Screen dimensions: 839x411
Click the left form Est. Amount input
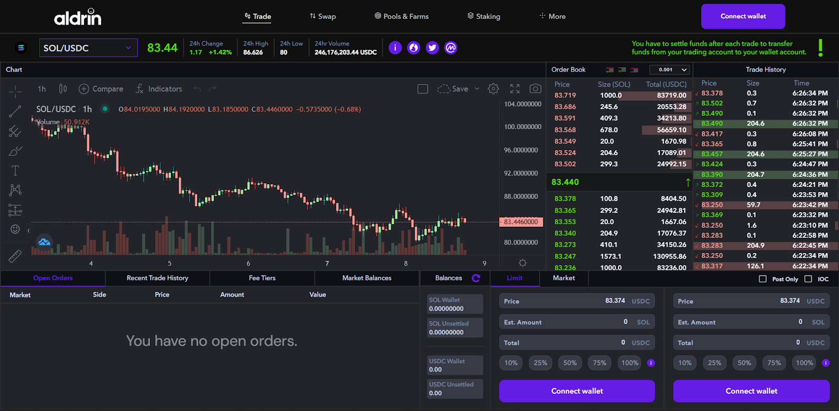coord(577,322)
